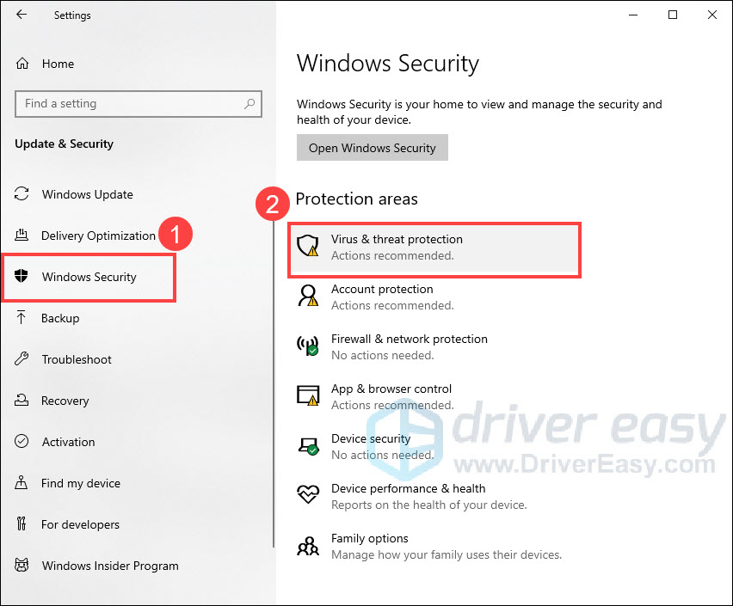Click the Device performance heart icon

(308, 494)
